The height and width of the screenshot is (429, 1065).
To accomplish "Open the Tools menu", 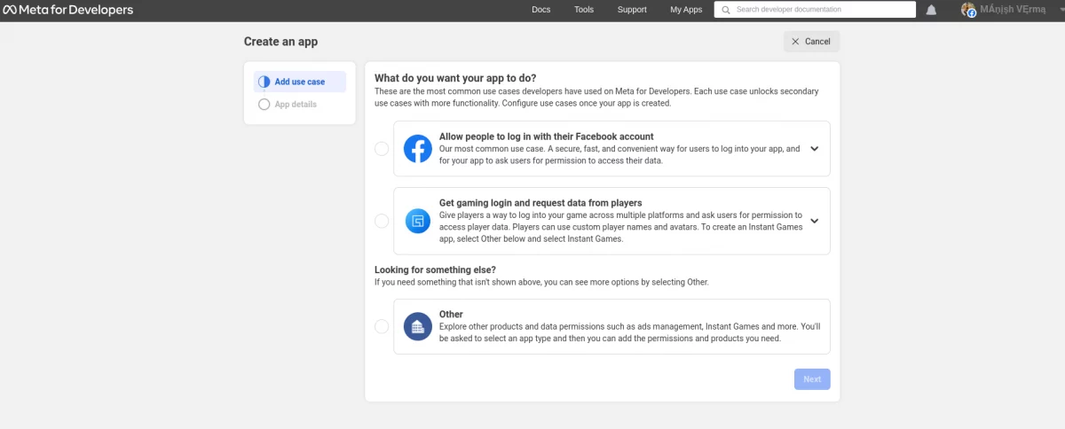I will tap(584, 10).
